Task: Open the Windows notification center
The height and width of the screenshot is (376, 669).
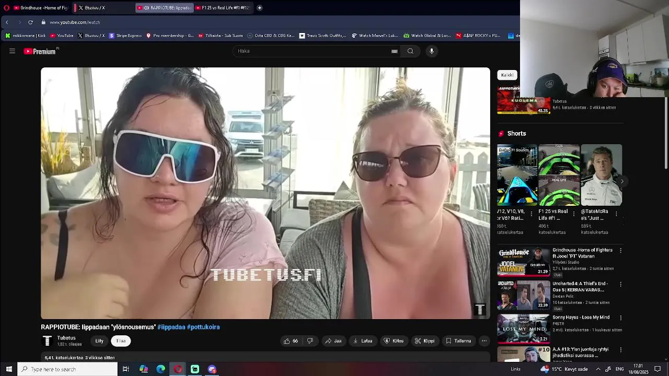Action: (x=658, y=369)
